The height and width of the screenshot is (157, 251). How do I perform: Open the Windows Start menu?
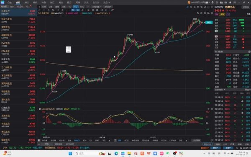(70, 154)
